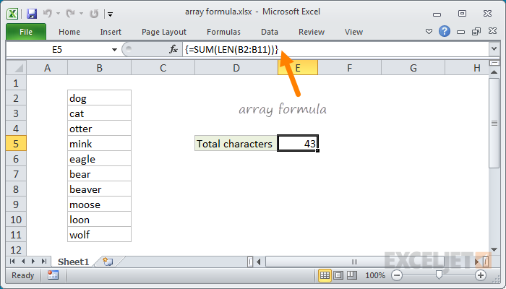Select column A header
Viewport: 506px width, 289px height.
(x=47, y=68)
